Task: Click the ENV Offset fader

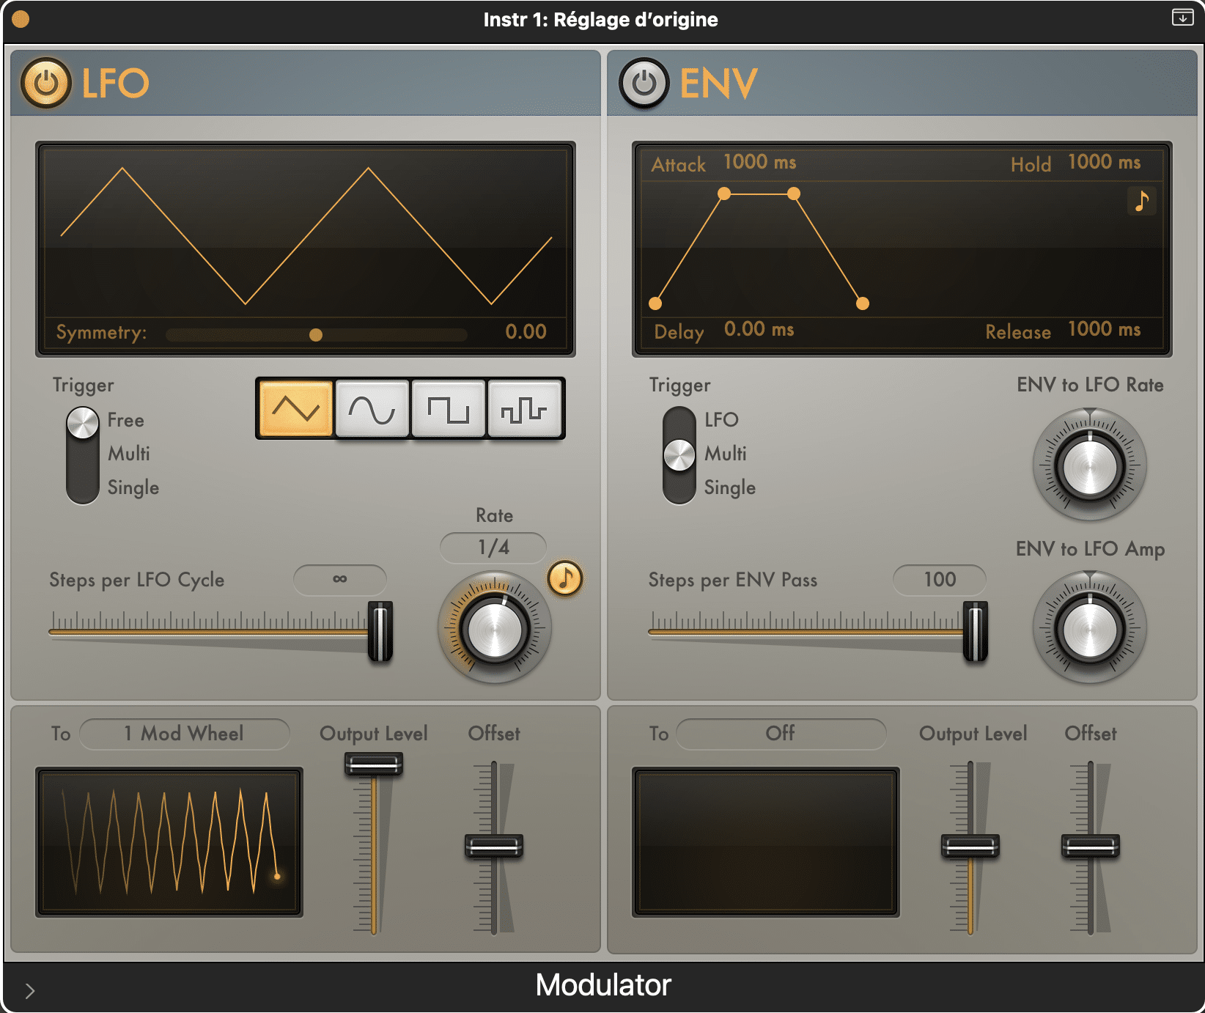Action: [1091, 846]
